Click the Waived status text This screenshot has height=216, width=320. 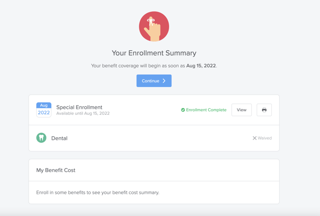pyautogui.click(x=265, y=138)
